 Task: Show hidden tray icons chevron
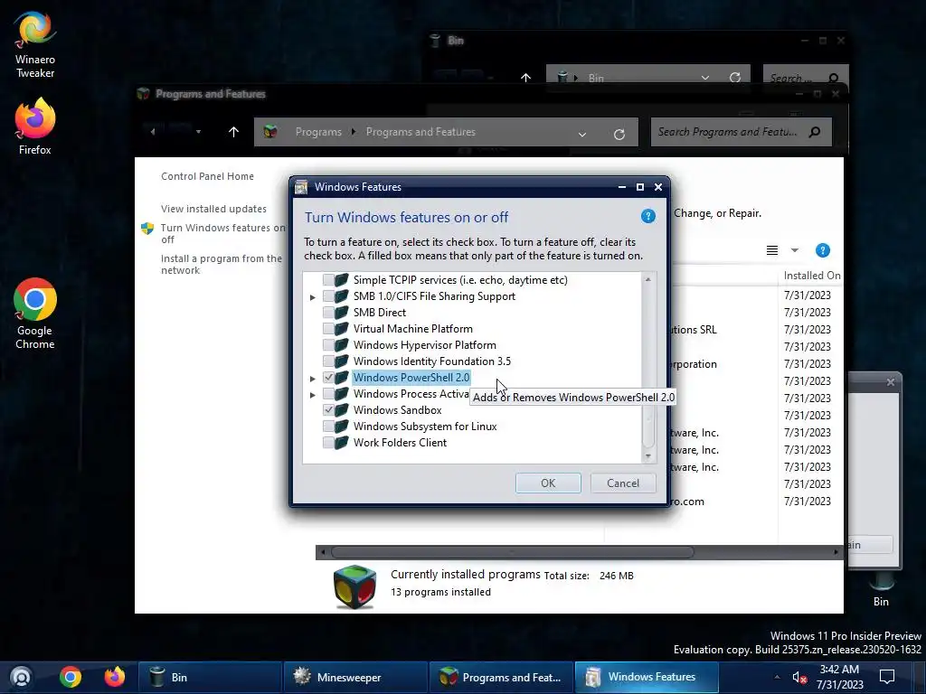click(777, 677)
